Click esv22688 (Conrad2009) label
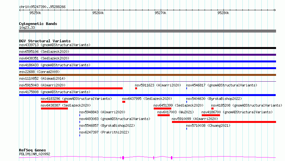The height and width of the screenshot is (161, 285). coord(39,72)
